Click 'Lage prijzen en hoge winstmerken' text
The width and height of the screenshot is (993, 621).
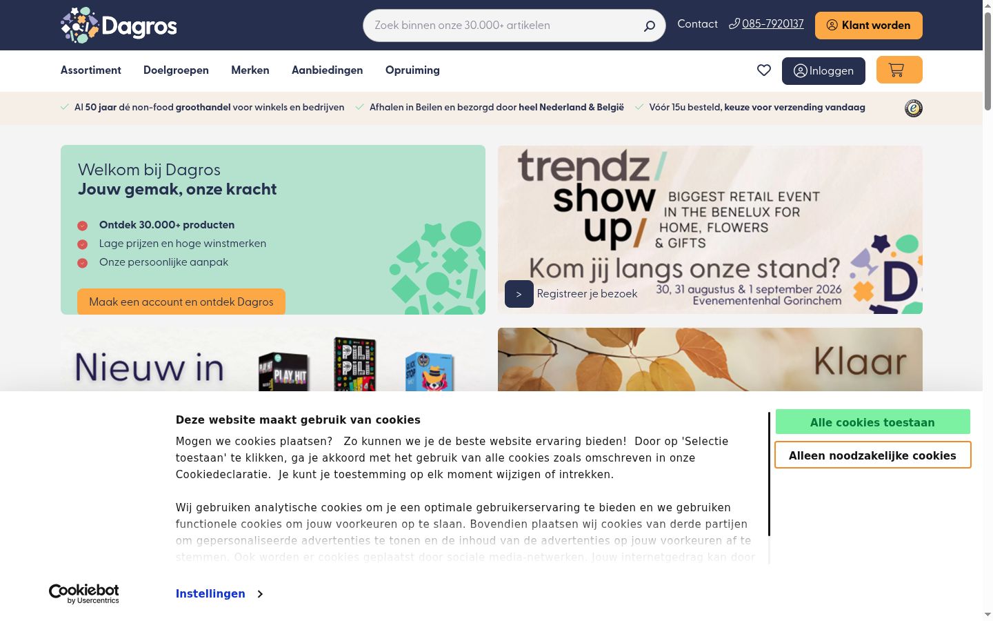pyautogui.click(x=183, y=244)
